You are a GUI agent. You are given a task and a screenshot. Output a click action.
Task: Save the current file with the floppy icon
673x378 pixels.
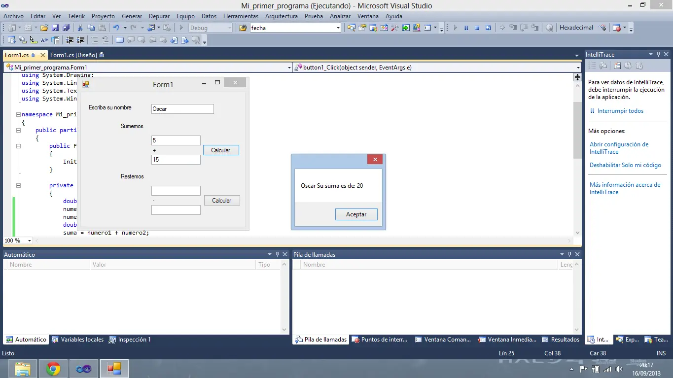pyautogui.click(x=55, y=28)
